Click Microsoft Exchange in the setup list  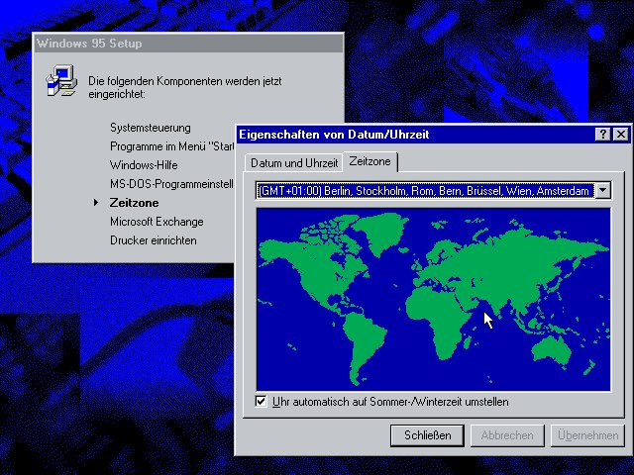[156, 222]
